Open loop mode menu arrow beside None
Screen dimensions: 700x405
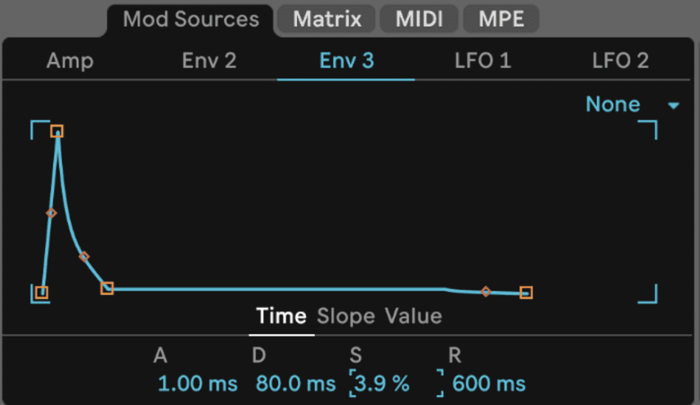pyautogui.click(x=674, y=105)
